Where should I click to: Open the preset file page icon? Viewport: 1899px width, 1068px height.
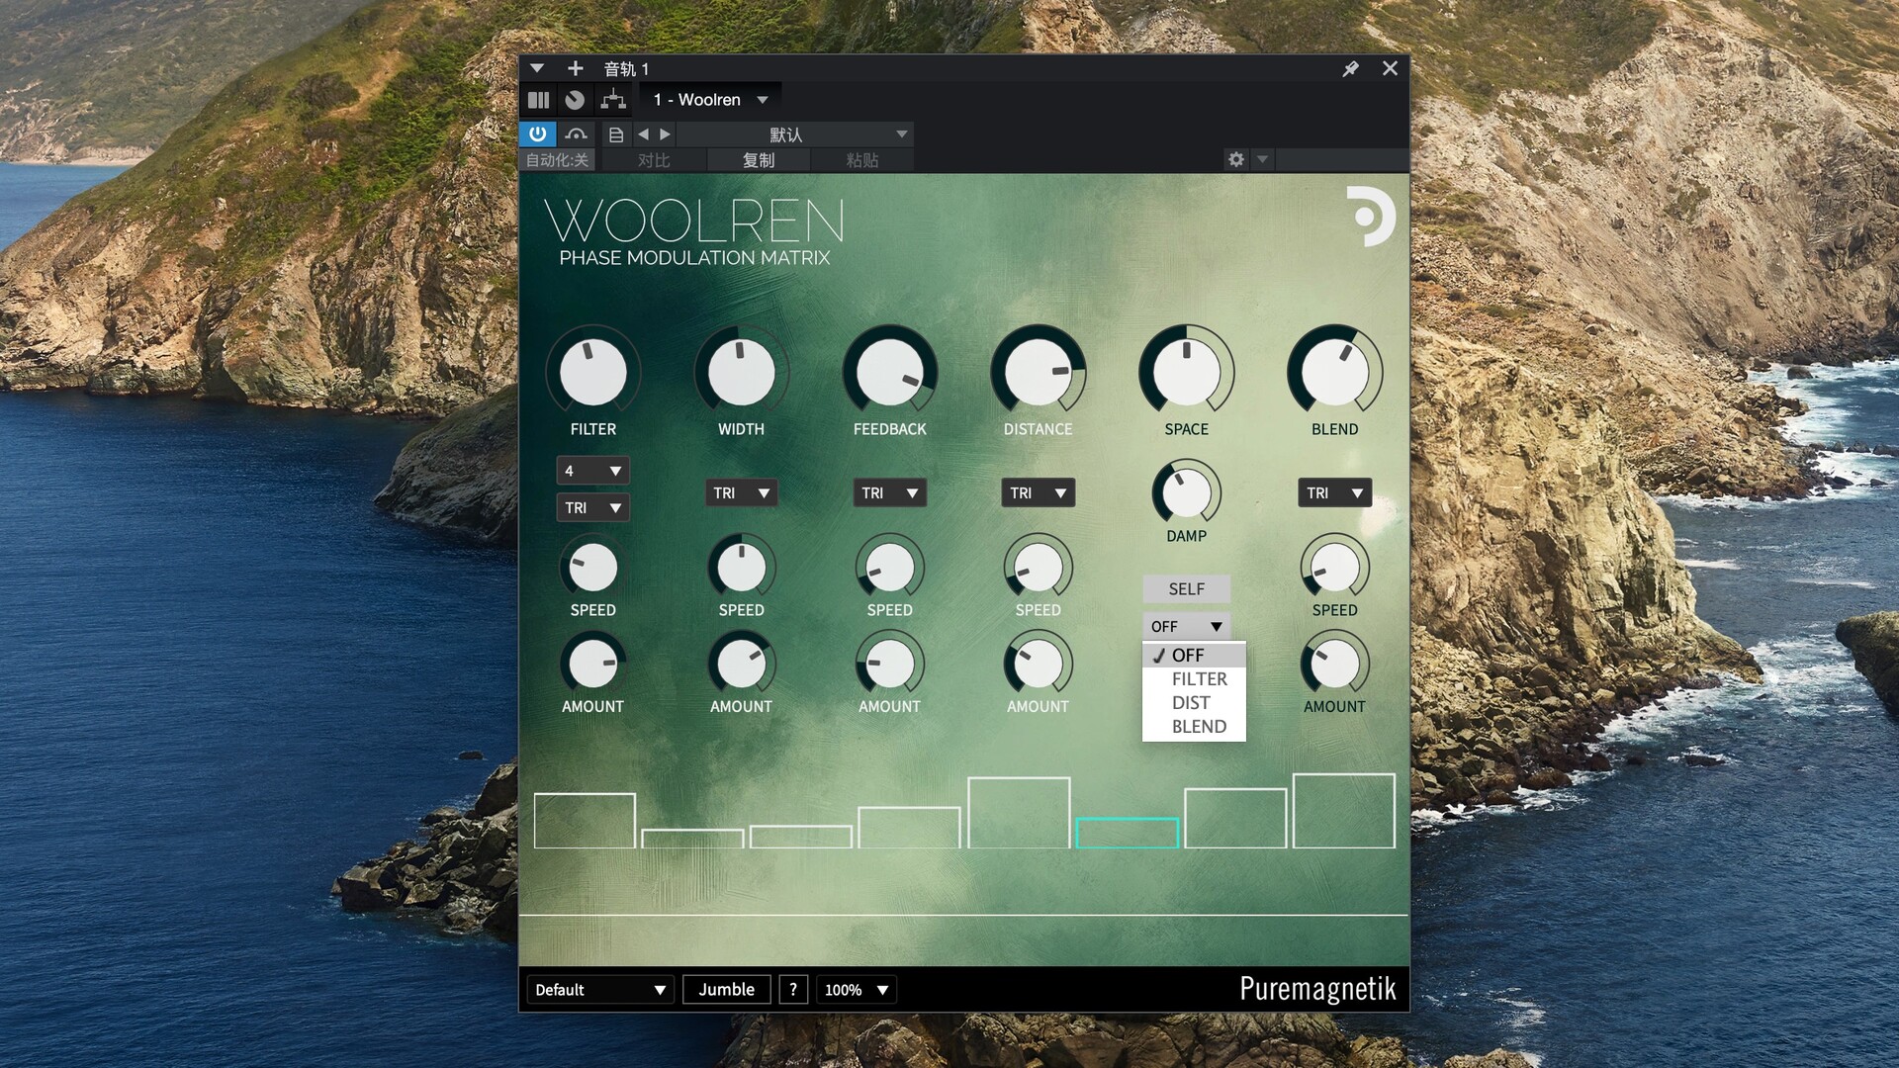[616, 134]
